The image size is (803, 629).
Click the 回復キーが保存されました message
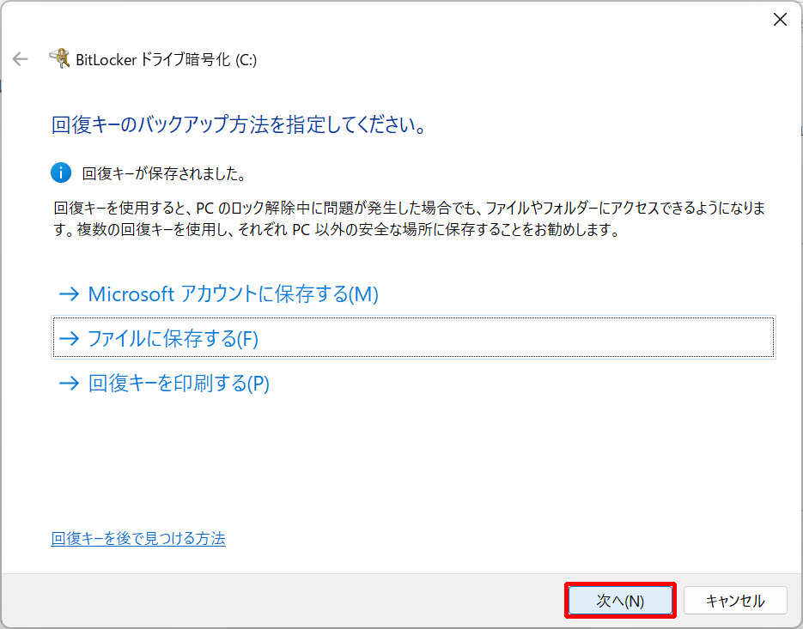164,173
